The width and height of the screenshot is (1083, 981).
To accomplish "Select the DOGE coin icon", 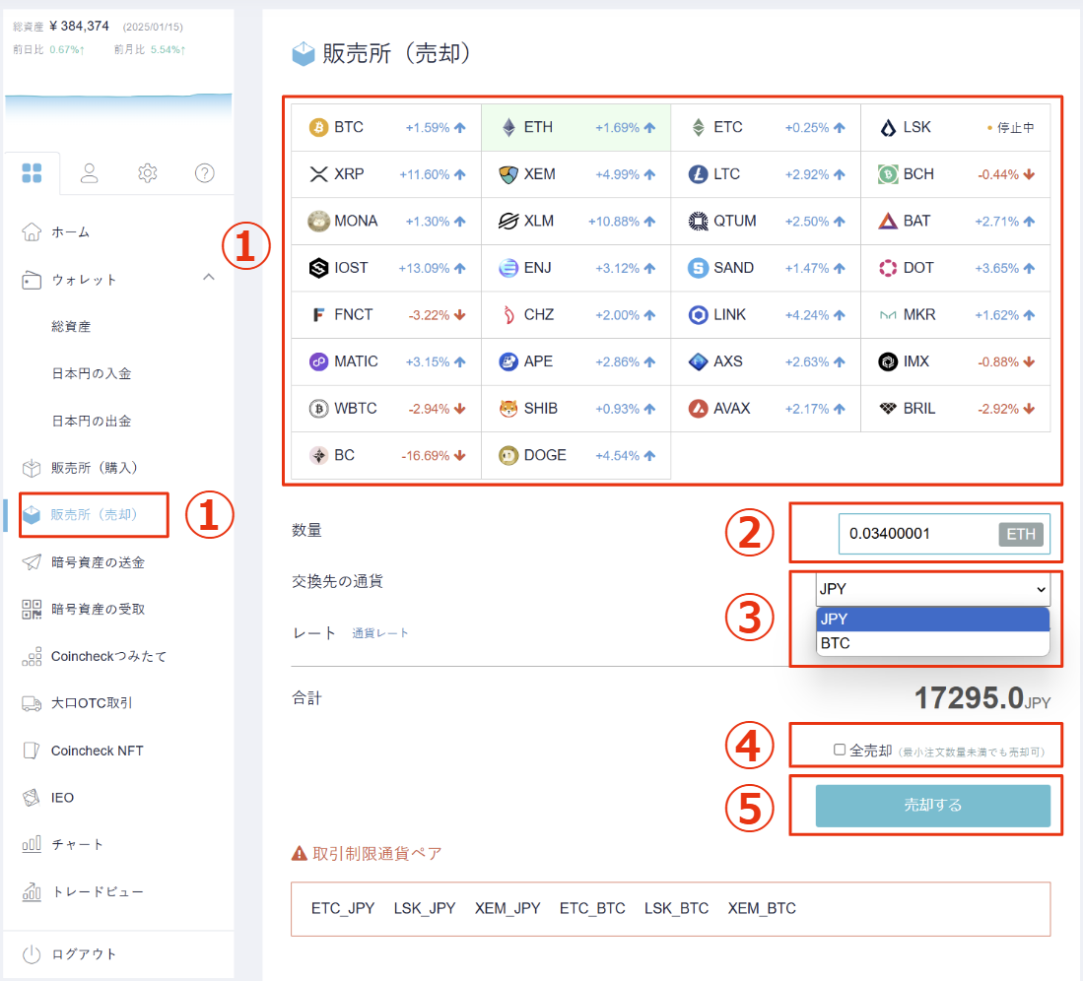I will 508,456.
